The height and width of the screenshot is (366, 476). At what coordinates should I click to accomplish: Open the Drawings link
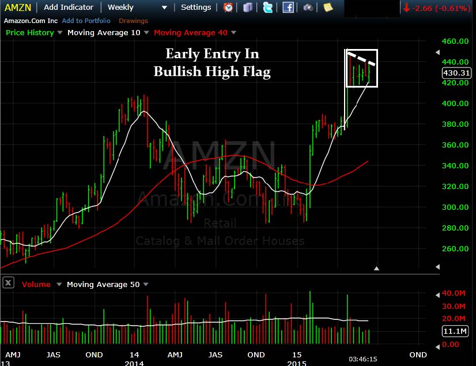click(133, 21)
